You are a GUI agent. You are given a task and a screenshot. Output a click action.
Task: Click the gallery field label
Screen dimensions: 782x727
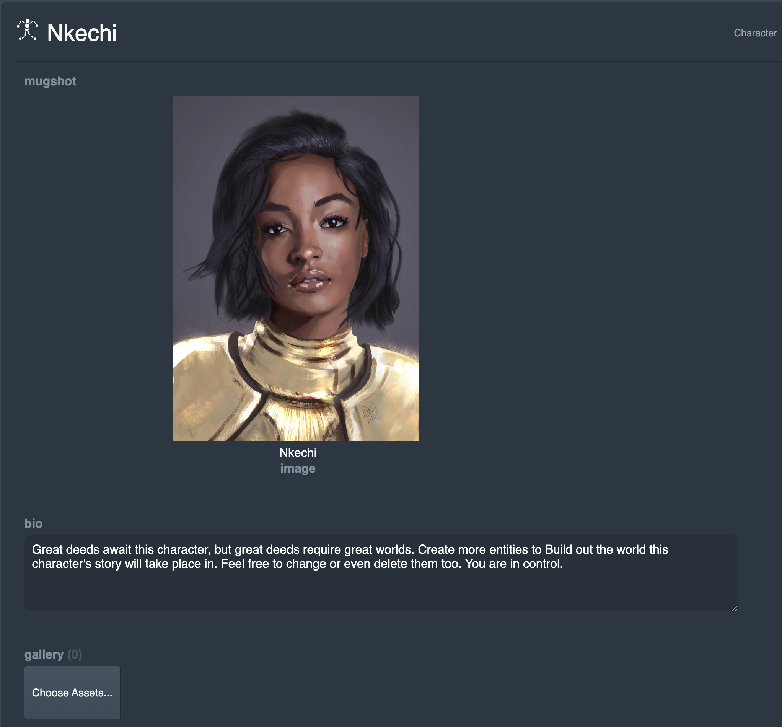44,654
